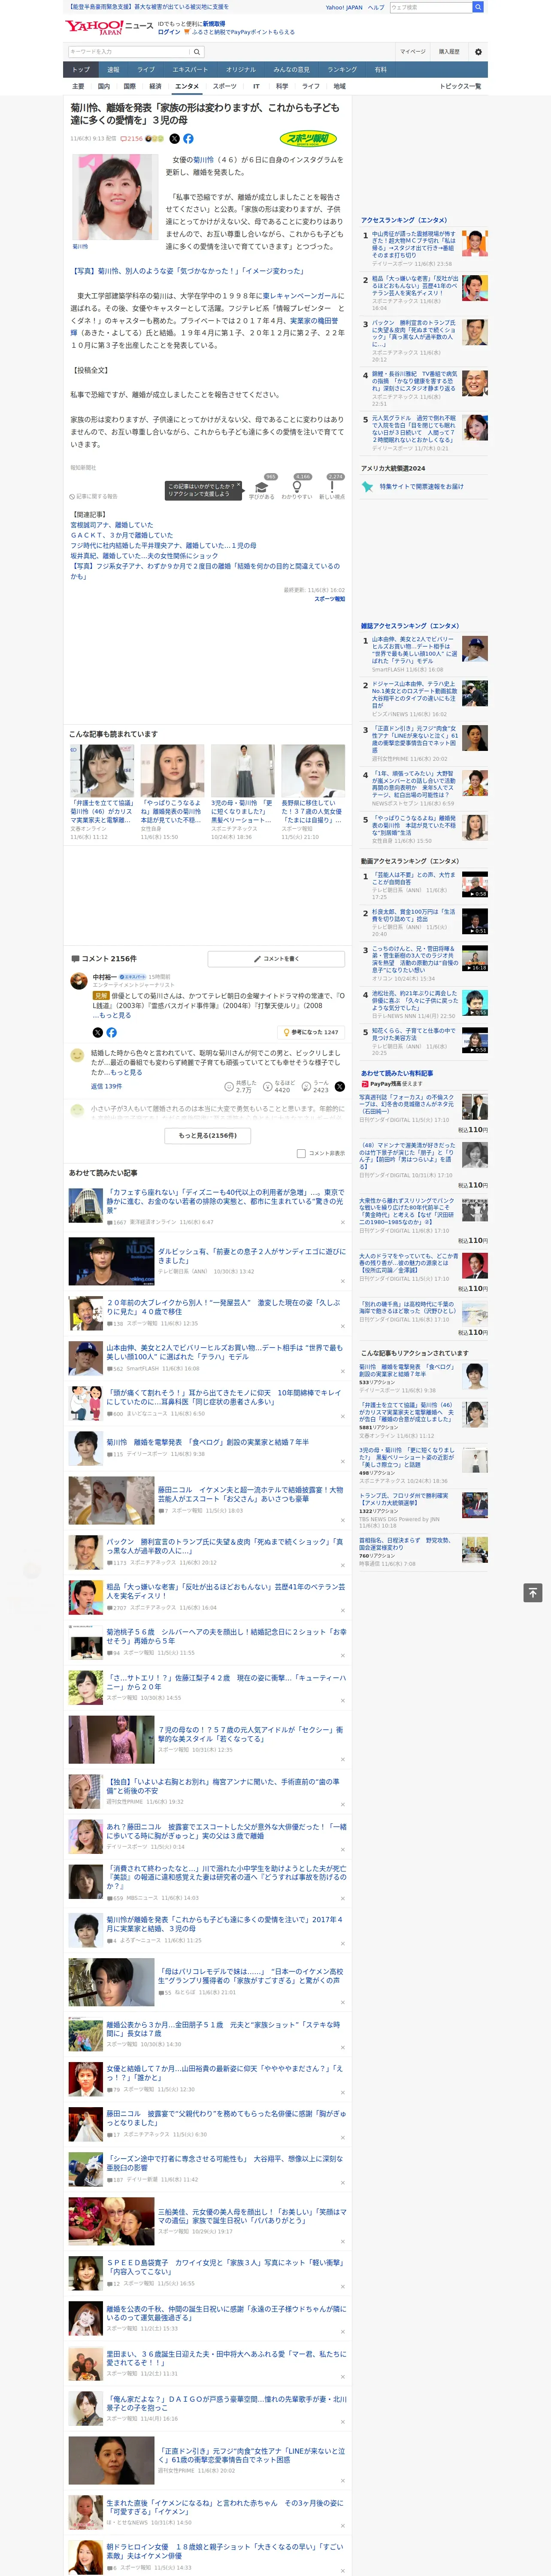Open comment count 2156 beside article date
Viewport: 551px width, 2576px height.
[x=132, y=139]
